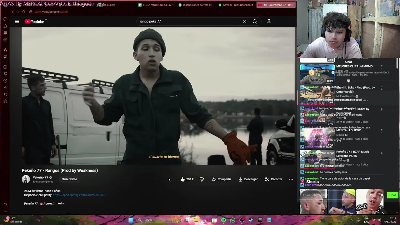Click the Suscribirse button
The height and width of the screenshot is (225, 400).
point(69,179)
